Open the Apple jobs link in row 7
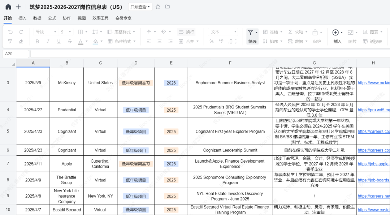Image resolution: width=390 pixels, height=215 pixels. (x=374, y=164)
